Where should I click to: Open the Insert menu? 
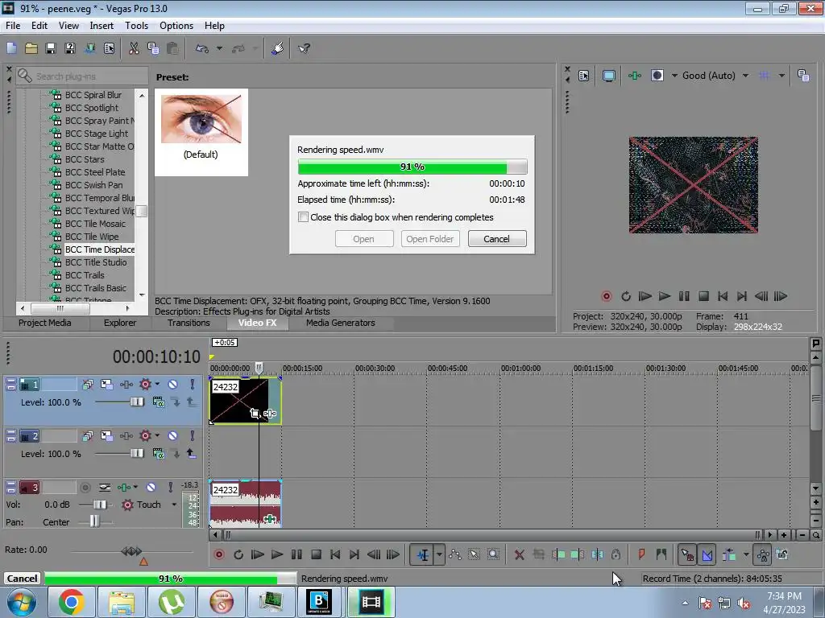[102, 26]
